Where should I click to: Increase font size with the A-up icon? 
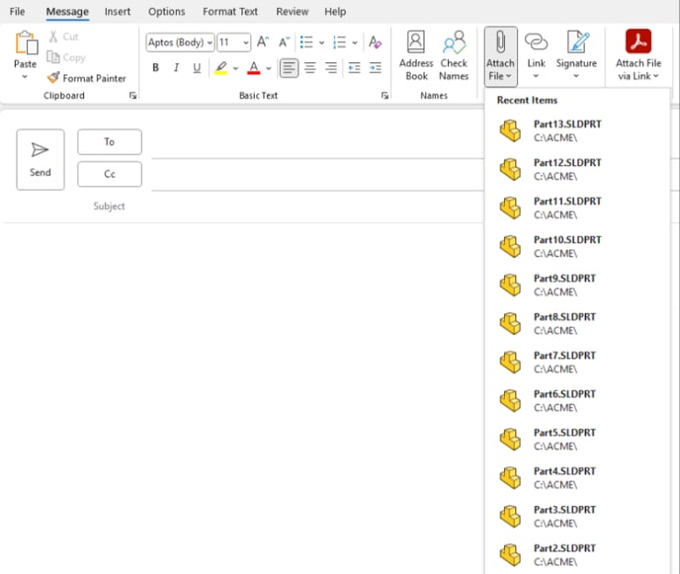(263, 42)
